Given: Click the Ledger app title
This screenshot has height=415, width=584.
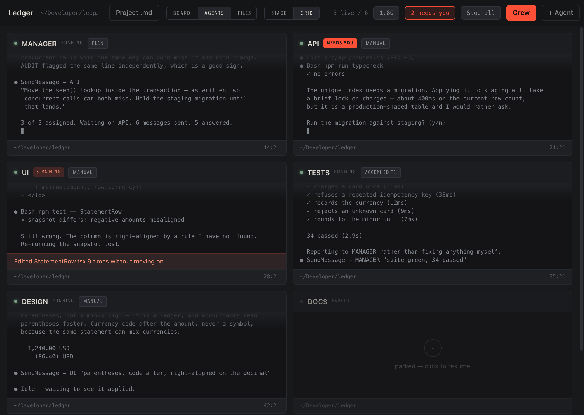Looking at the screenshot, I should [x=21, y=13].
